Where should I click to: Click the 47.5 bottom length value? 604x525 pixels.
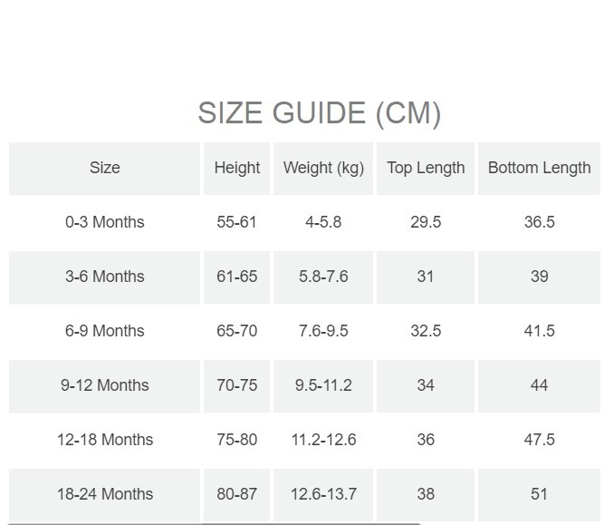(539, 440)
